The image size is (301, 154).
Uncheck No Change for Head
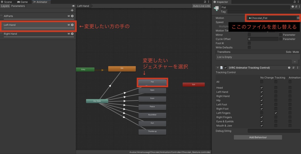262,88
